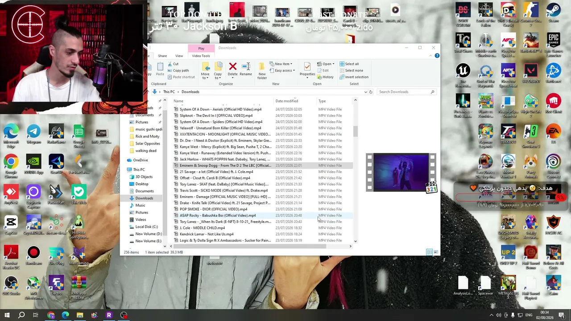Select Kendrick Lamar - Not Like Us.mp4

coord(207,234)
